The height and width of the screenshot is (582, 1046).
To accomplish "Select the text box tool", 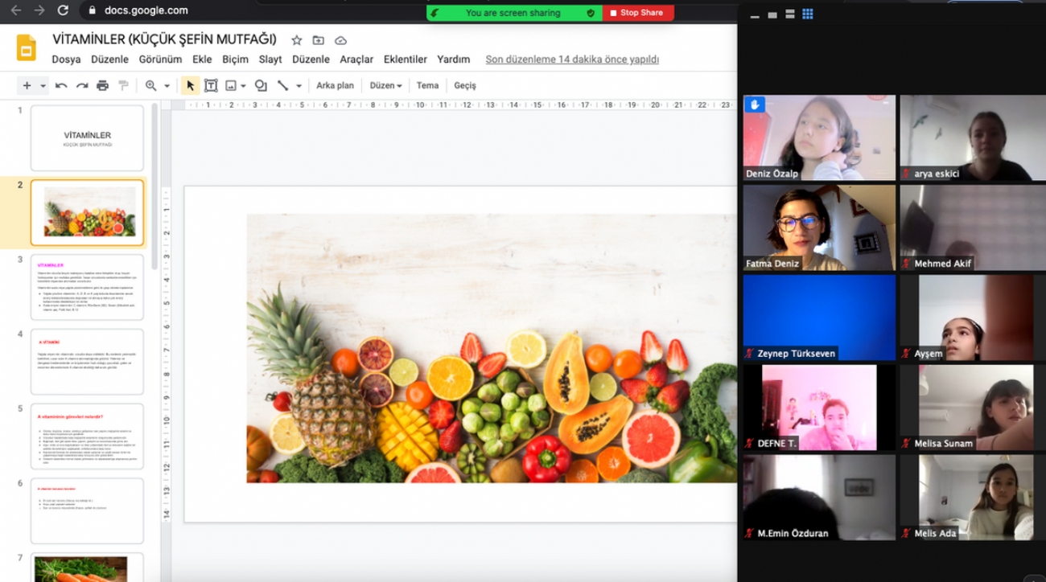I will 211,85.
